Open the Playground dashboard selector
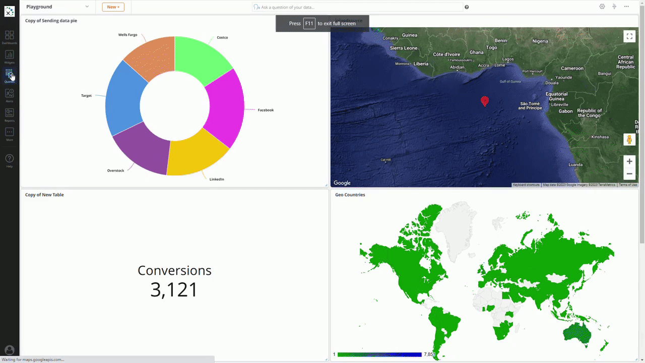 click(x=57, y=7)
